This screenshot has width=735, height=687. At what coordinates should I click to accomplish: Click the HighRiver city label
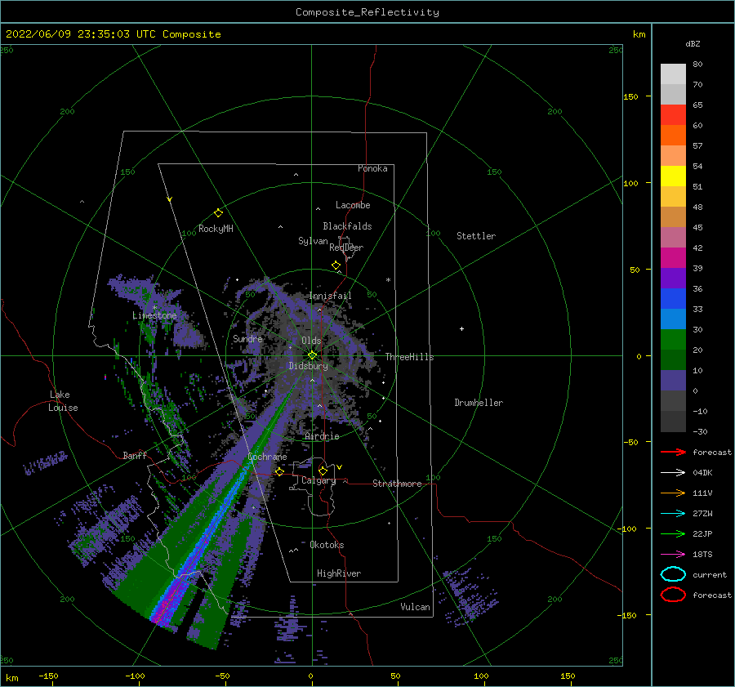pyautogui.click(x=339, y=573)
